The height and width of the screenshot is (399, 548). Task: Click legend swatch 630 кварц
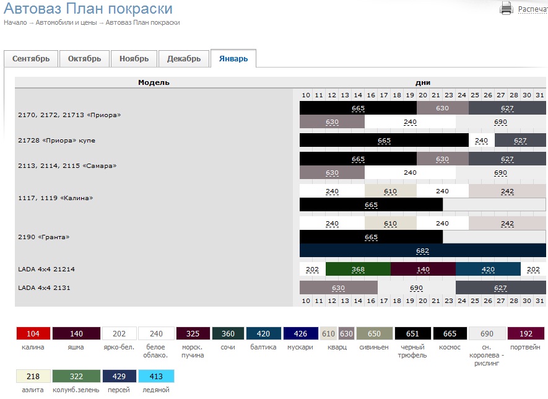pos(346,333)
